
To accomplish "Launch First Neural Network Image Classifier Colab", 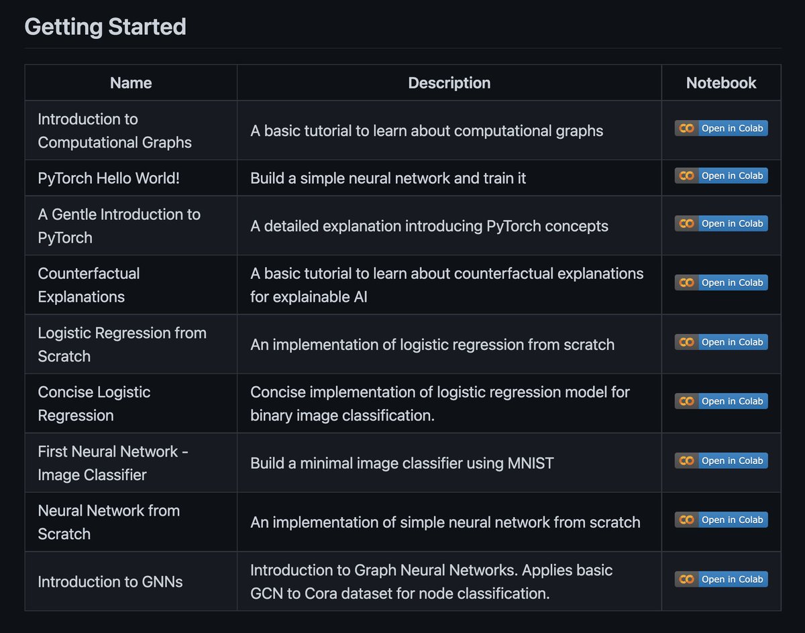I will (x=721, y=461).
